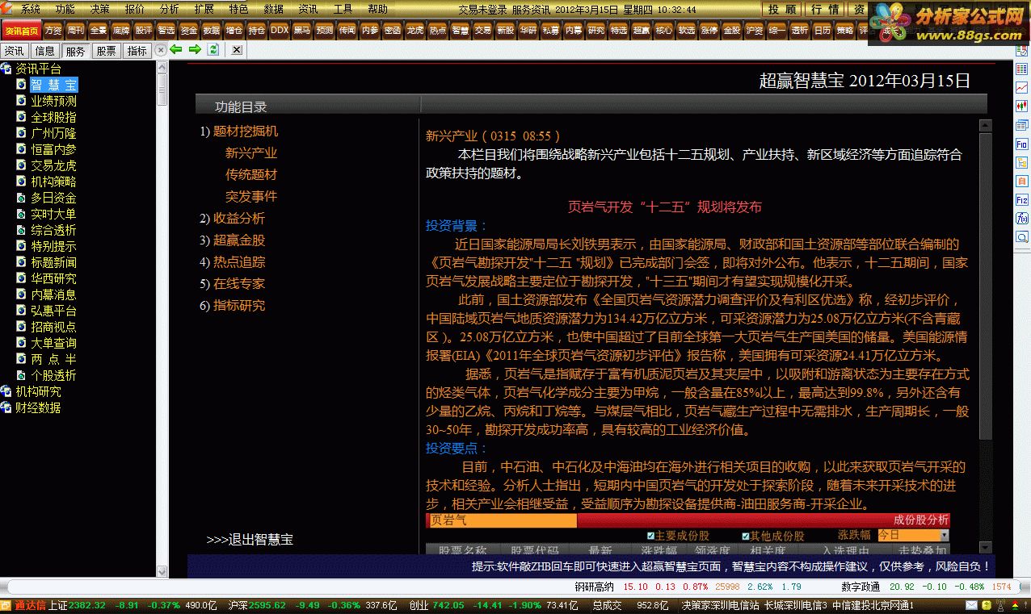Click the 热点 toolbar button
Image resolution: width=1031 pixels, height=614 pixels.
437,30
